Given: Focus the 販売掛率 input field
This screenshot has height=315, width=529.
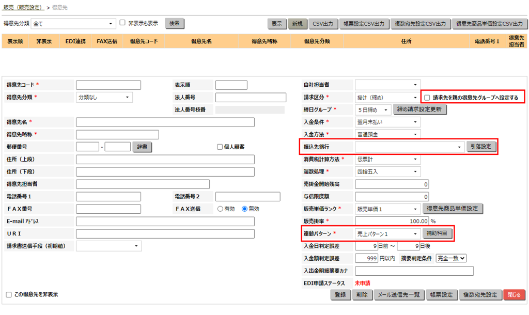Looking at the screenshot, I should click(392, 221).
